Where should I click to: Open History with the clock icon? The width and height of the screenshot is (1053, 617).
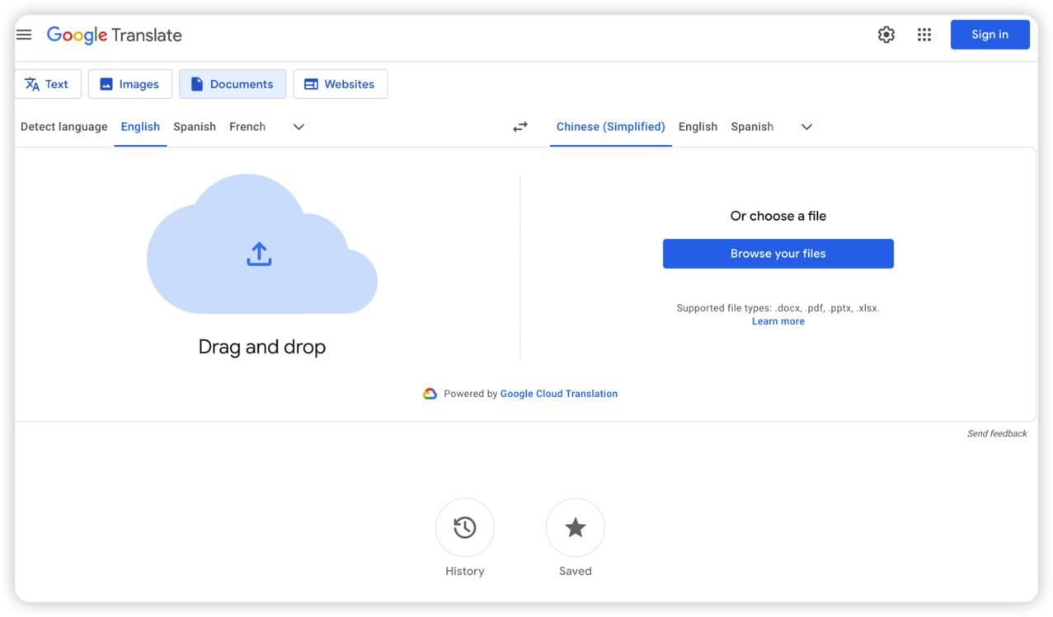click(x=465, y=527)
